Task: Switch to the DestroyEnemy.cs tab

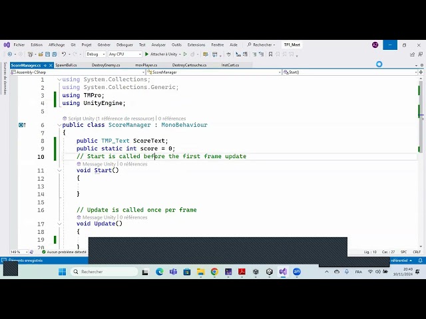Action: pyautogui.click(x=106, y=65)
